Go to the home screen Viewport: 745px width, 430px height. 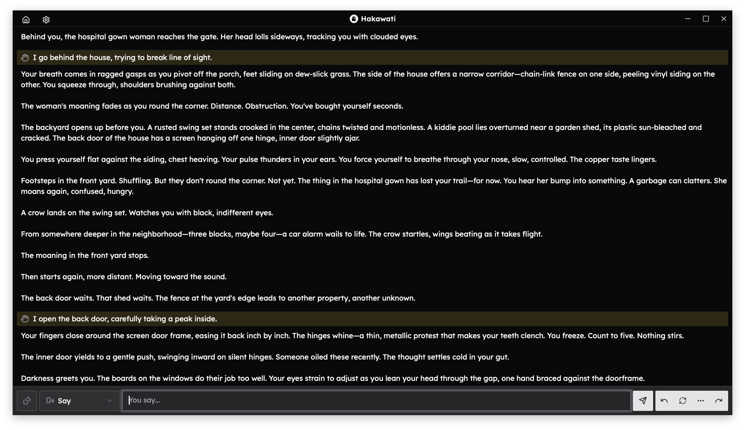pos(26,19)
